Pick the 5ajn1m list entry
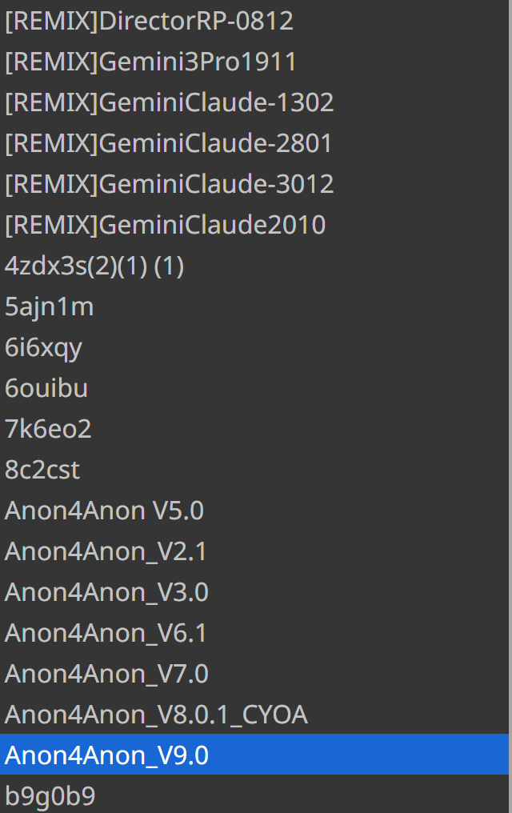This screenshot has width=512, height=813. coord(50,307)
